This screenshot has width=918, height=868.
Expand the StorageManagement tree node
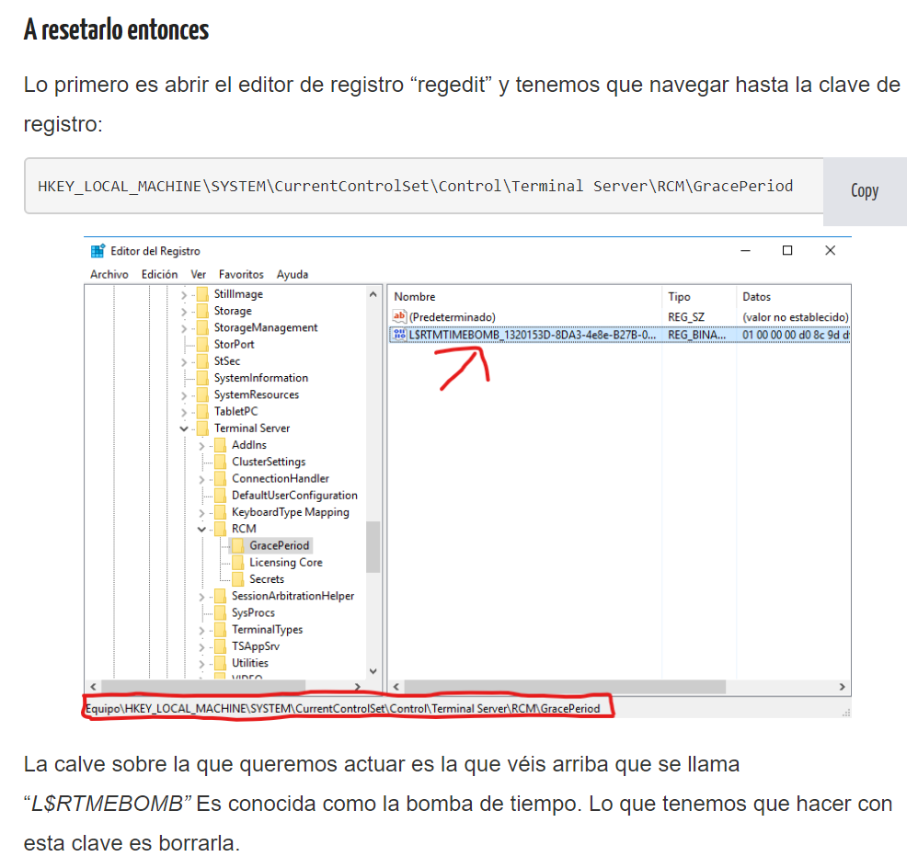coord(184,328)
